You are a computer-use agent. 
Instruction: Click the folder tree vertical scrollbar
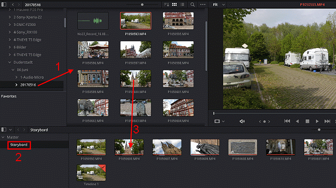point(65,23)
